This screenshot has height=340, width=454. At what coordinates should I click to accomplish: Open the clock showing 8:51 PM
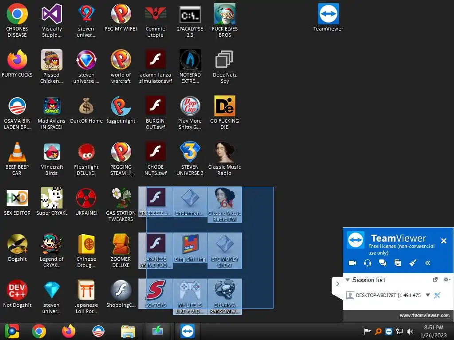click(x=434, y=331)
